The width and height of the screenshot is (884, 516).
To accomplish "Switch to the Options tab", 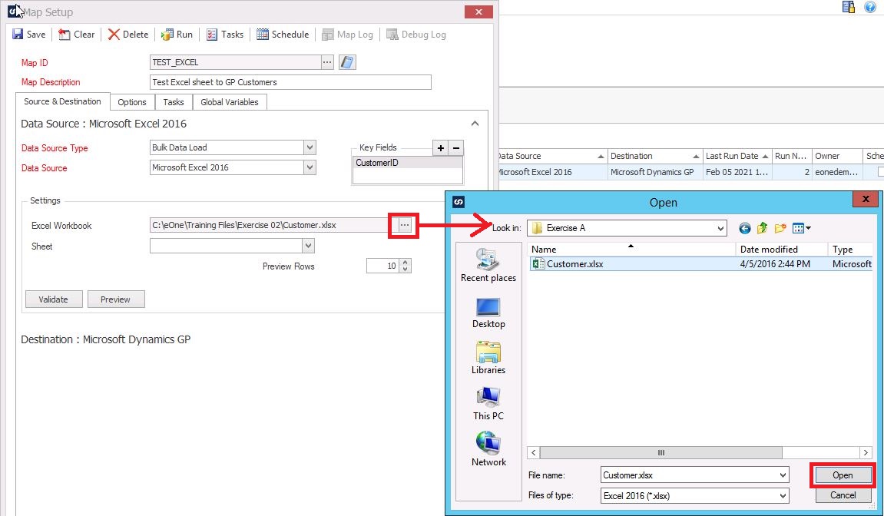I will click(132, 102).
